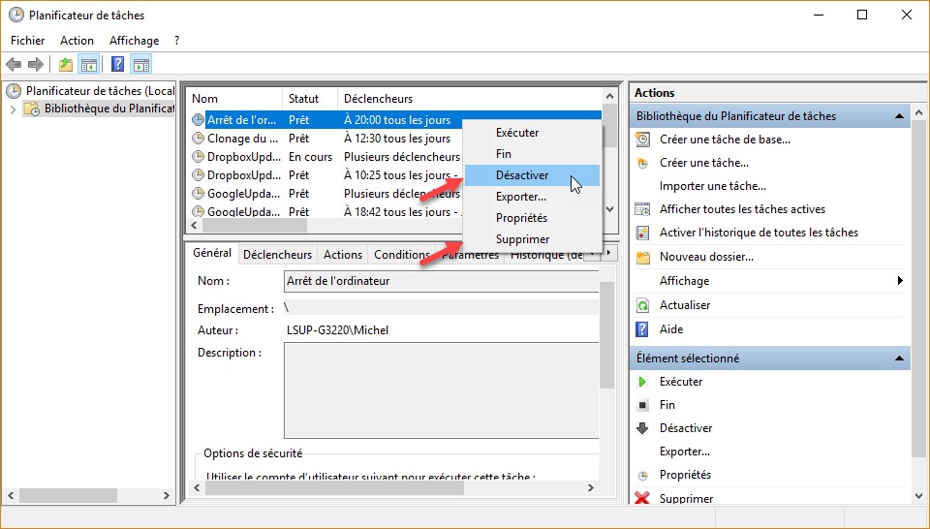The width and height of the screenshot is (930, 529).
Task: Switch to the Déclencheurs tab
Action: (x=277, y=255)
